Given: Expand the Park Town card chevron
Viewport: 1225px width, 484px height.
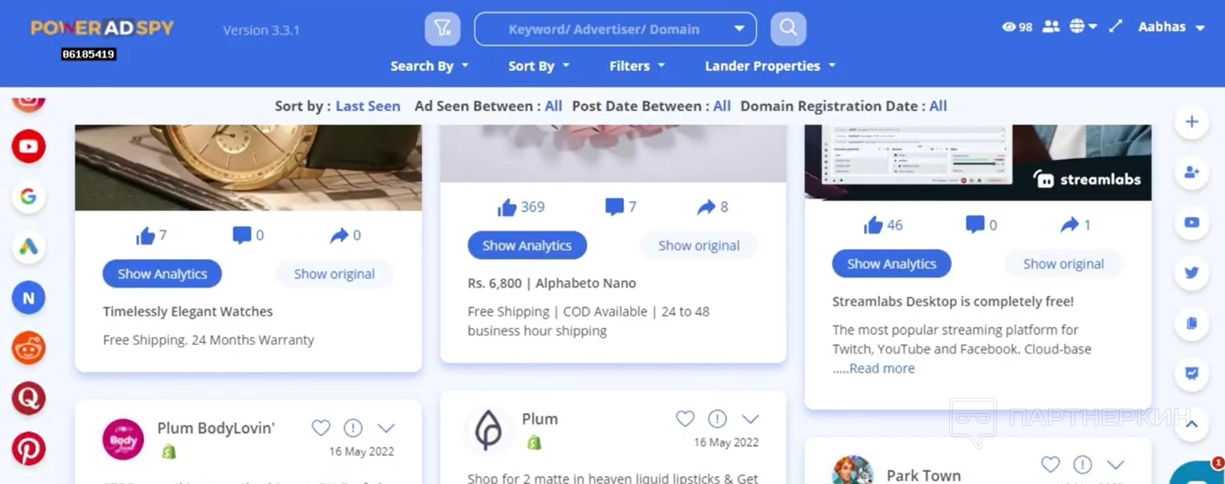Looking at the screenshot, I should tap(1116, 465).
